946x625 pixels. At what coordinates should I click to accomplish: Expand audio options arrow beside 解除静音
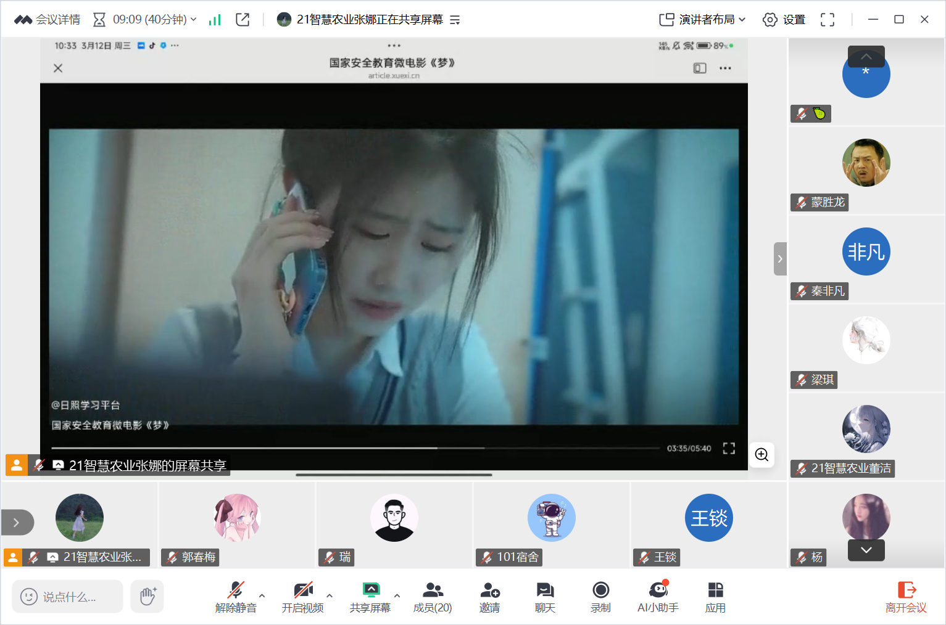[262, 595]
